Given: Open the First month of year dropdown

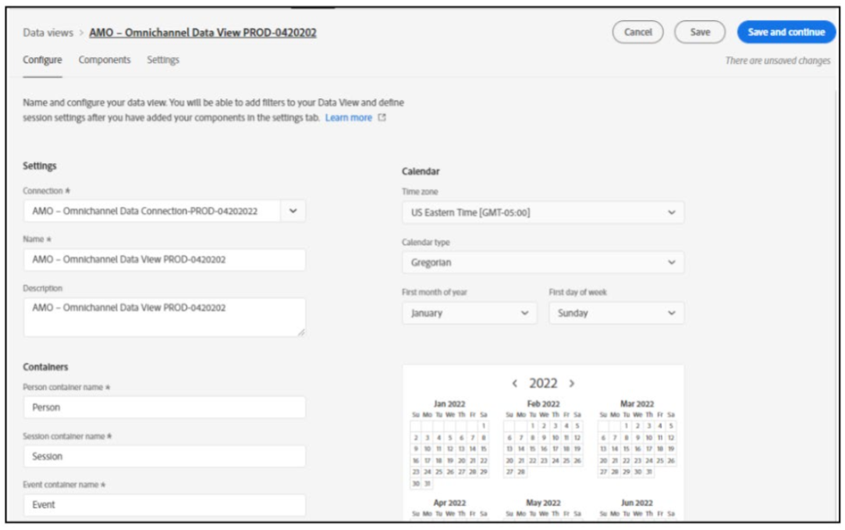Looking at the screenshot, I should [470, 313].
